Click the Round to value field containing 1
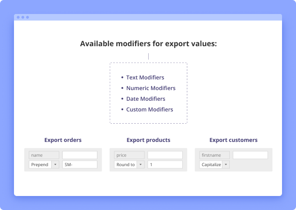296x210 pixels. tap(165, 164)
